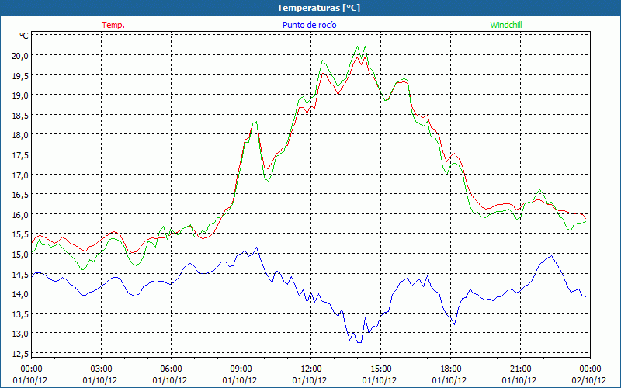Click the '14,5' y-axis value

tap(21, 275)
